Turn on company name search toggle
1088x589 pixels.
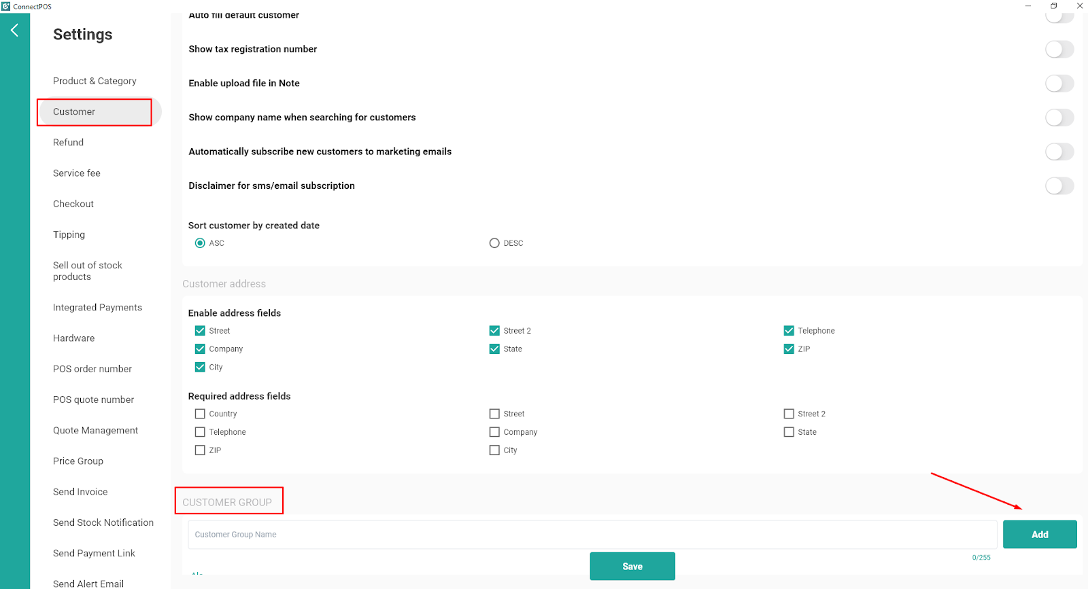1059,118
